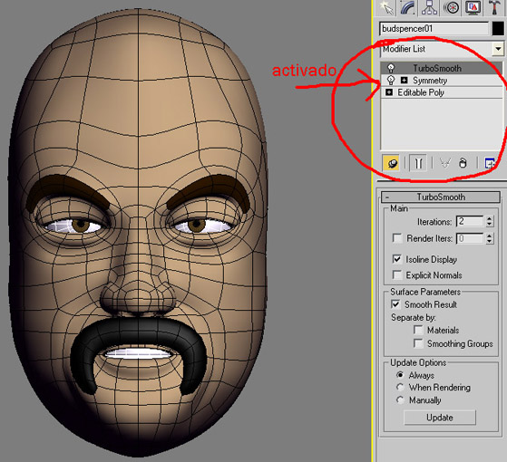
Task: Open the Motion panel tab
Action: [451, 8]
